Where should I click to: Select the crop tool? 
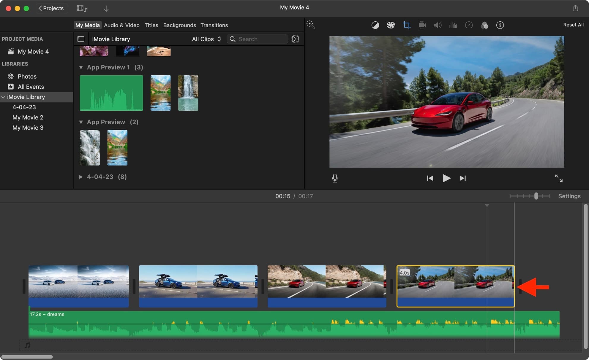406,25
